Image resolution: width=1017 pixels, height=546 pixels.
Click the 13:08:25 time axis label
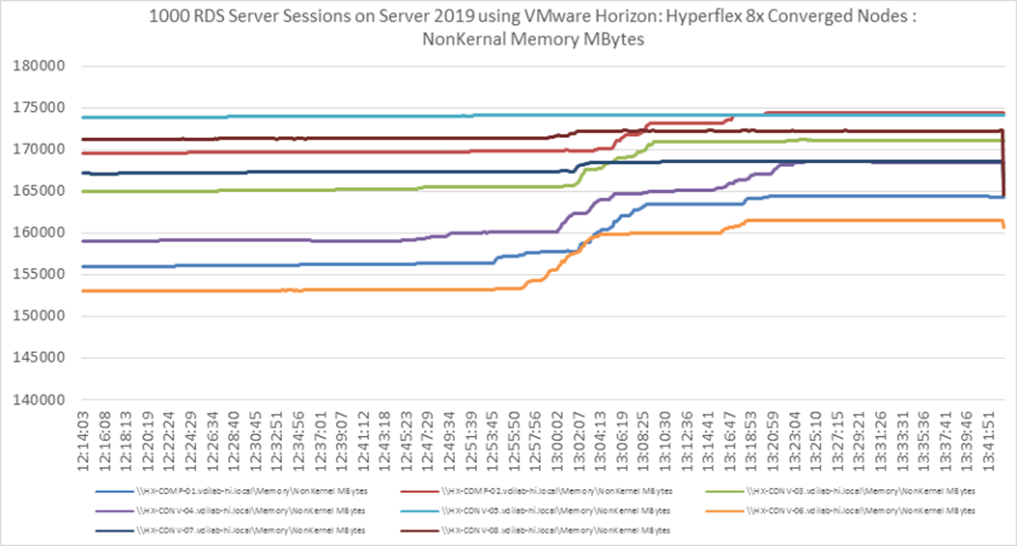(x=643, y=441)
